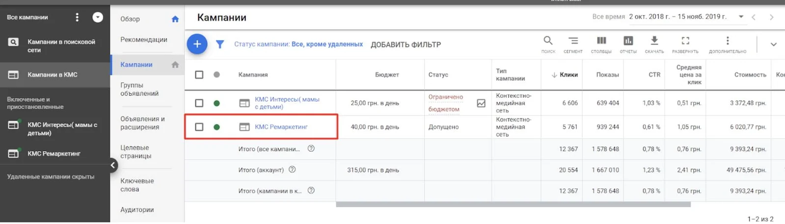Open the КМС Интересы( мамы с детьми) table link
The image size is (785, 224).
[287, 103]
